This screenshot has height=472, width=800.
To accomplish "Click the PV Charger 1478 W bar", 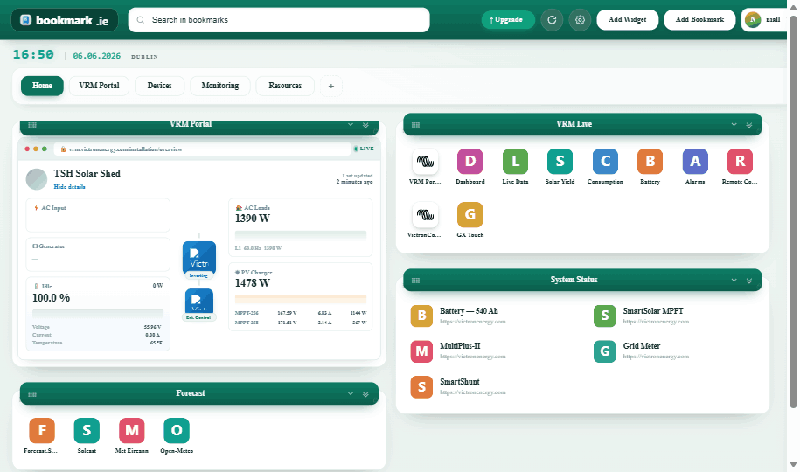I will coord(301,299).
